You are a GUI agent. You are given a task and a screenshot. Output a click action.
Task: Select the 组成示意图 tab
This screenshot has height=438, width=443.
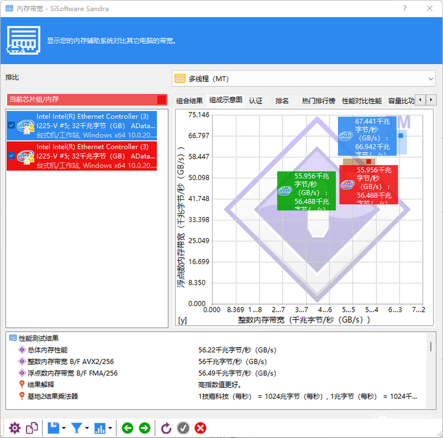(225, 100)
